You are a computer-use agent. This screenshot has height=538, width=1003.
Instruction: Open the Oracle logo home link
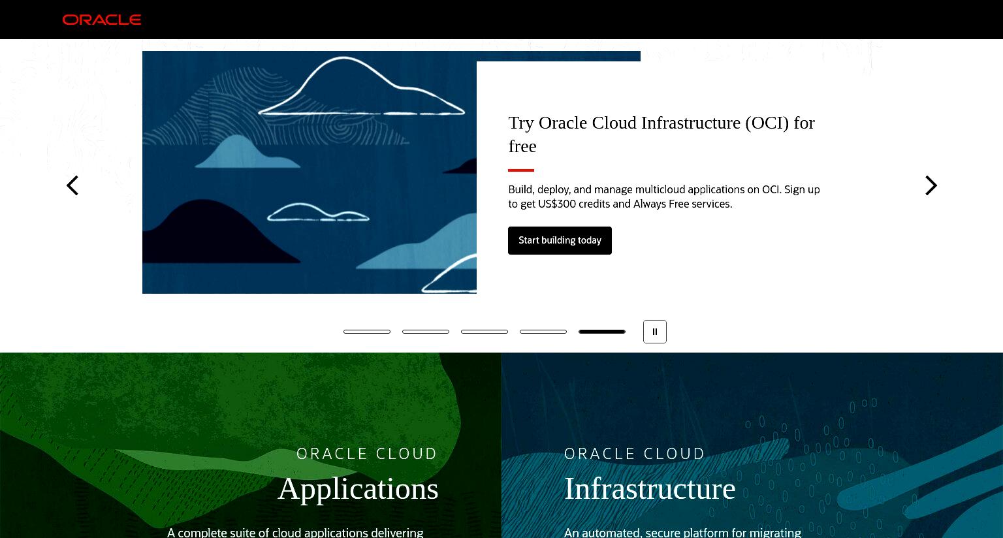click(x=102, y=20)
